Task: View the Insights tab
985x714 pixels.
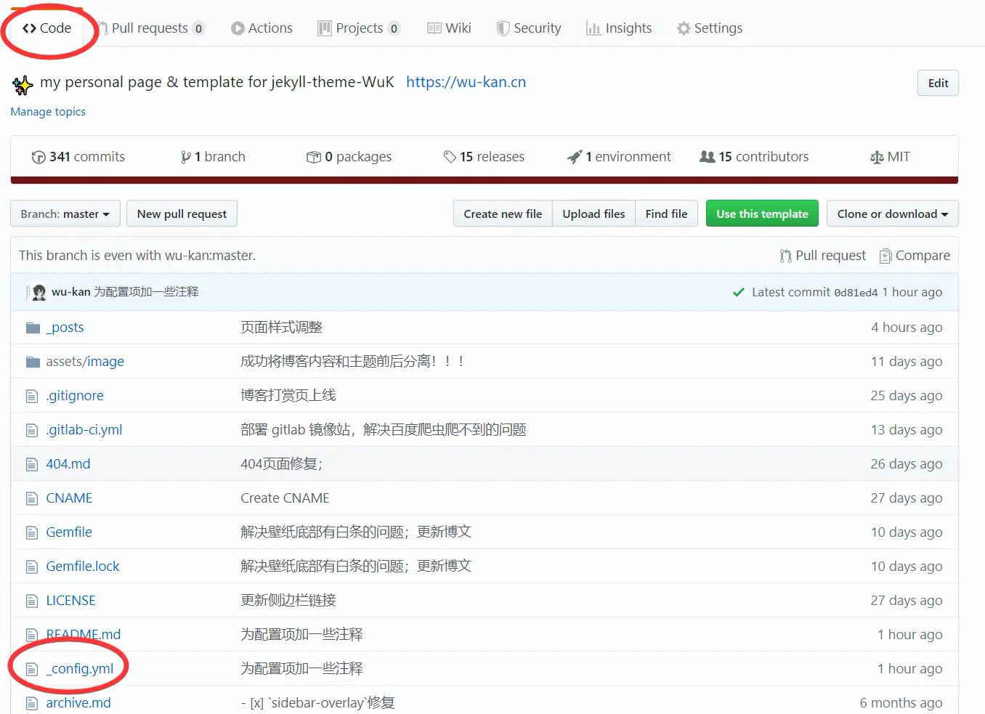Action: point(619,28)
